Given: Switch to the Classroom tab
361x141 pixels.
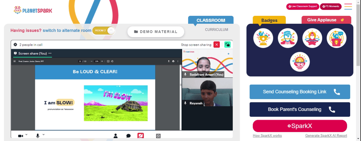Looking at the screenshot, I should (211, 20).
